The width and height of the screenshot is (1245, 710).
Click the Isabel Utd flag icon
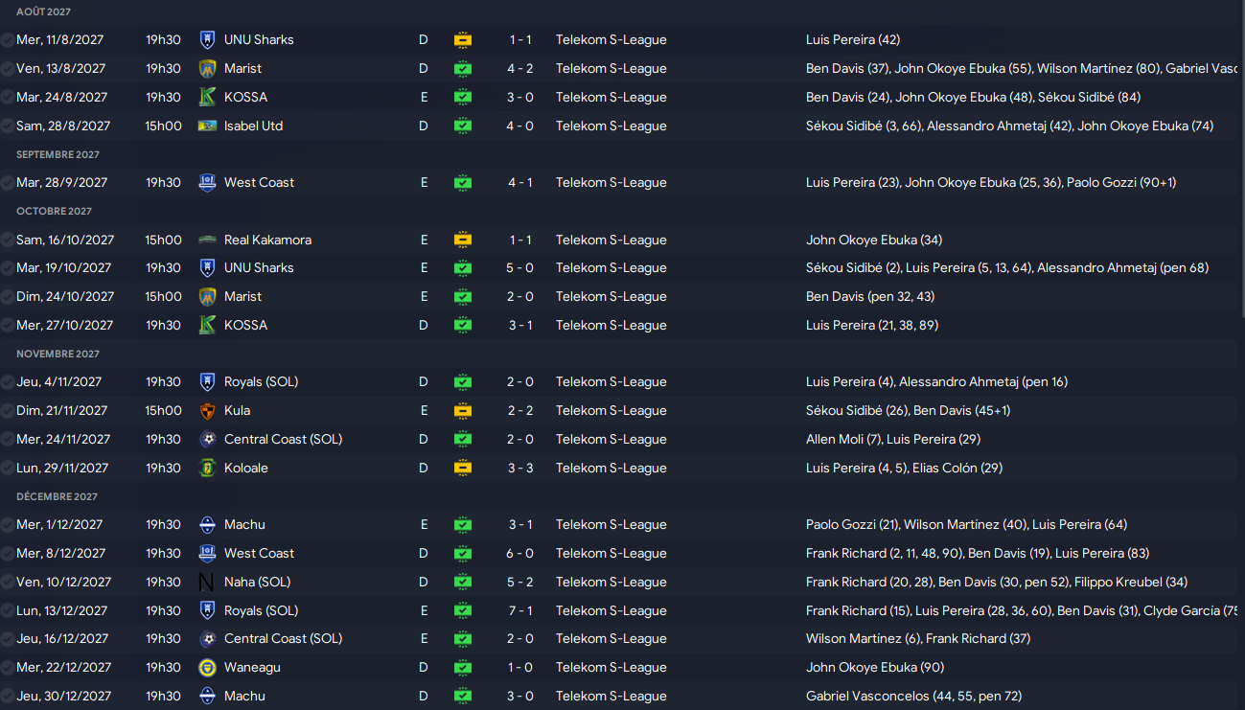pos(207,126)
